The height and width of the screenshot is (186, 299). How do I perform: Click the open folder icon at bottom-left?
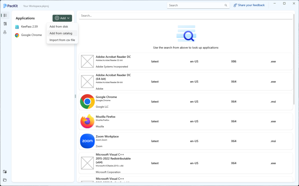coord(5,180)
